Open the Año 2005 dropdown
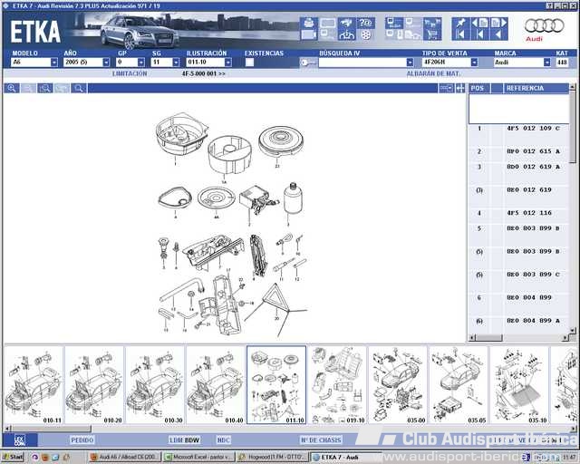This screenshot has width=580, height=464. (106, 63)
